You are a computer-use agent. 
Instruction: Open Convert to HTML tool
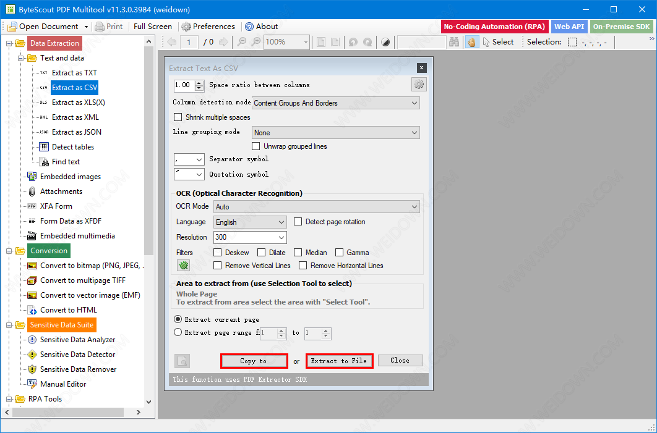[69, 310]
